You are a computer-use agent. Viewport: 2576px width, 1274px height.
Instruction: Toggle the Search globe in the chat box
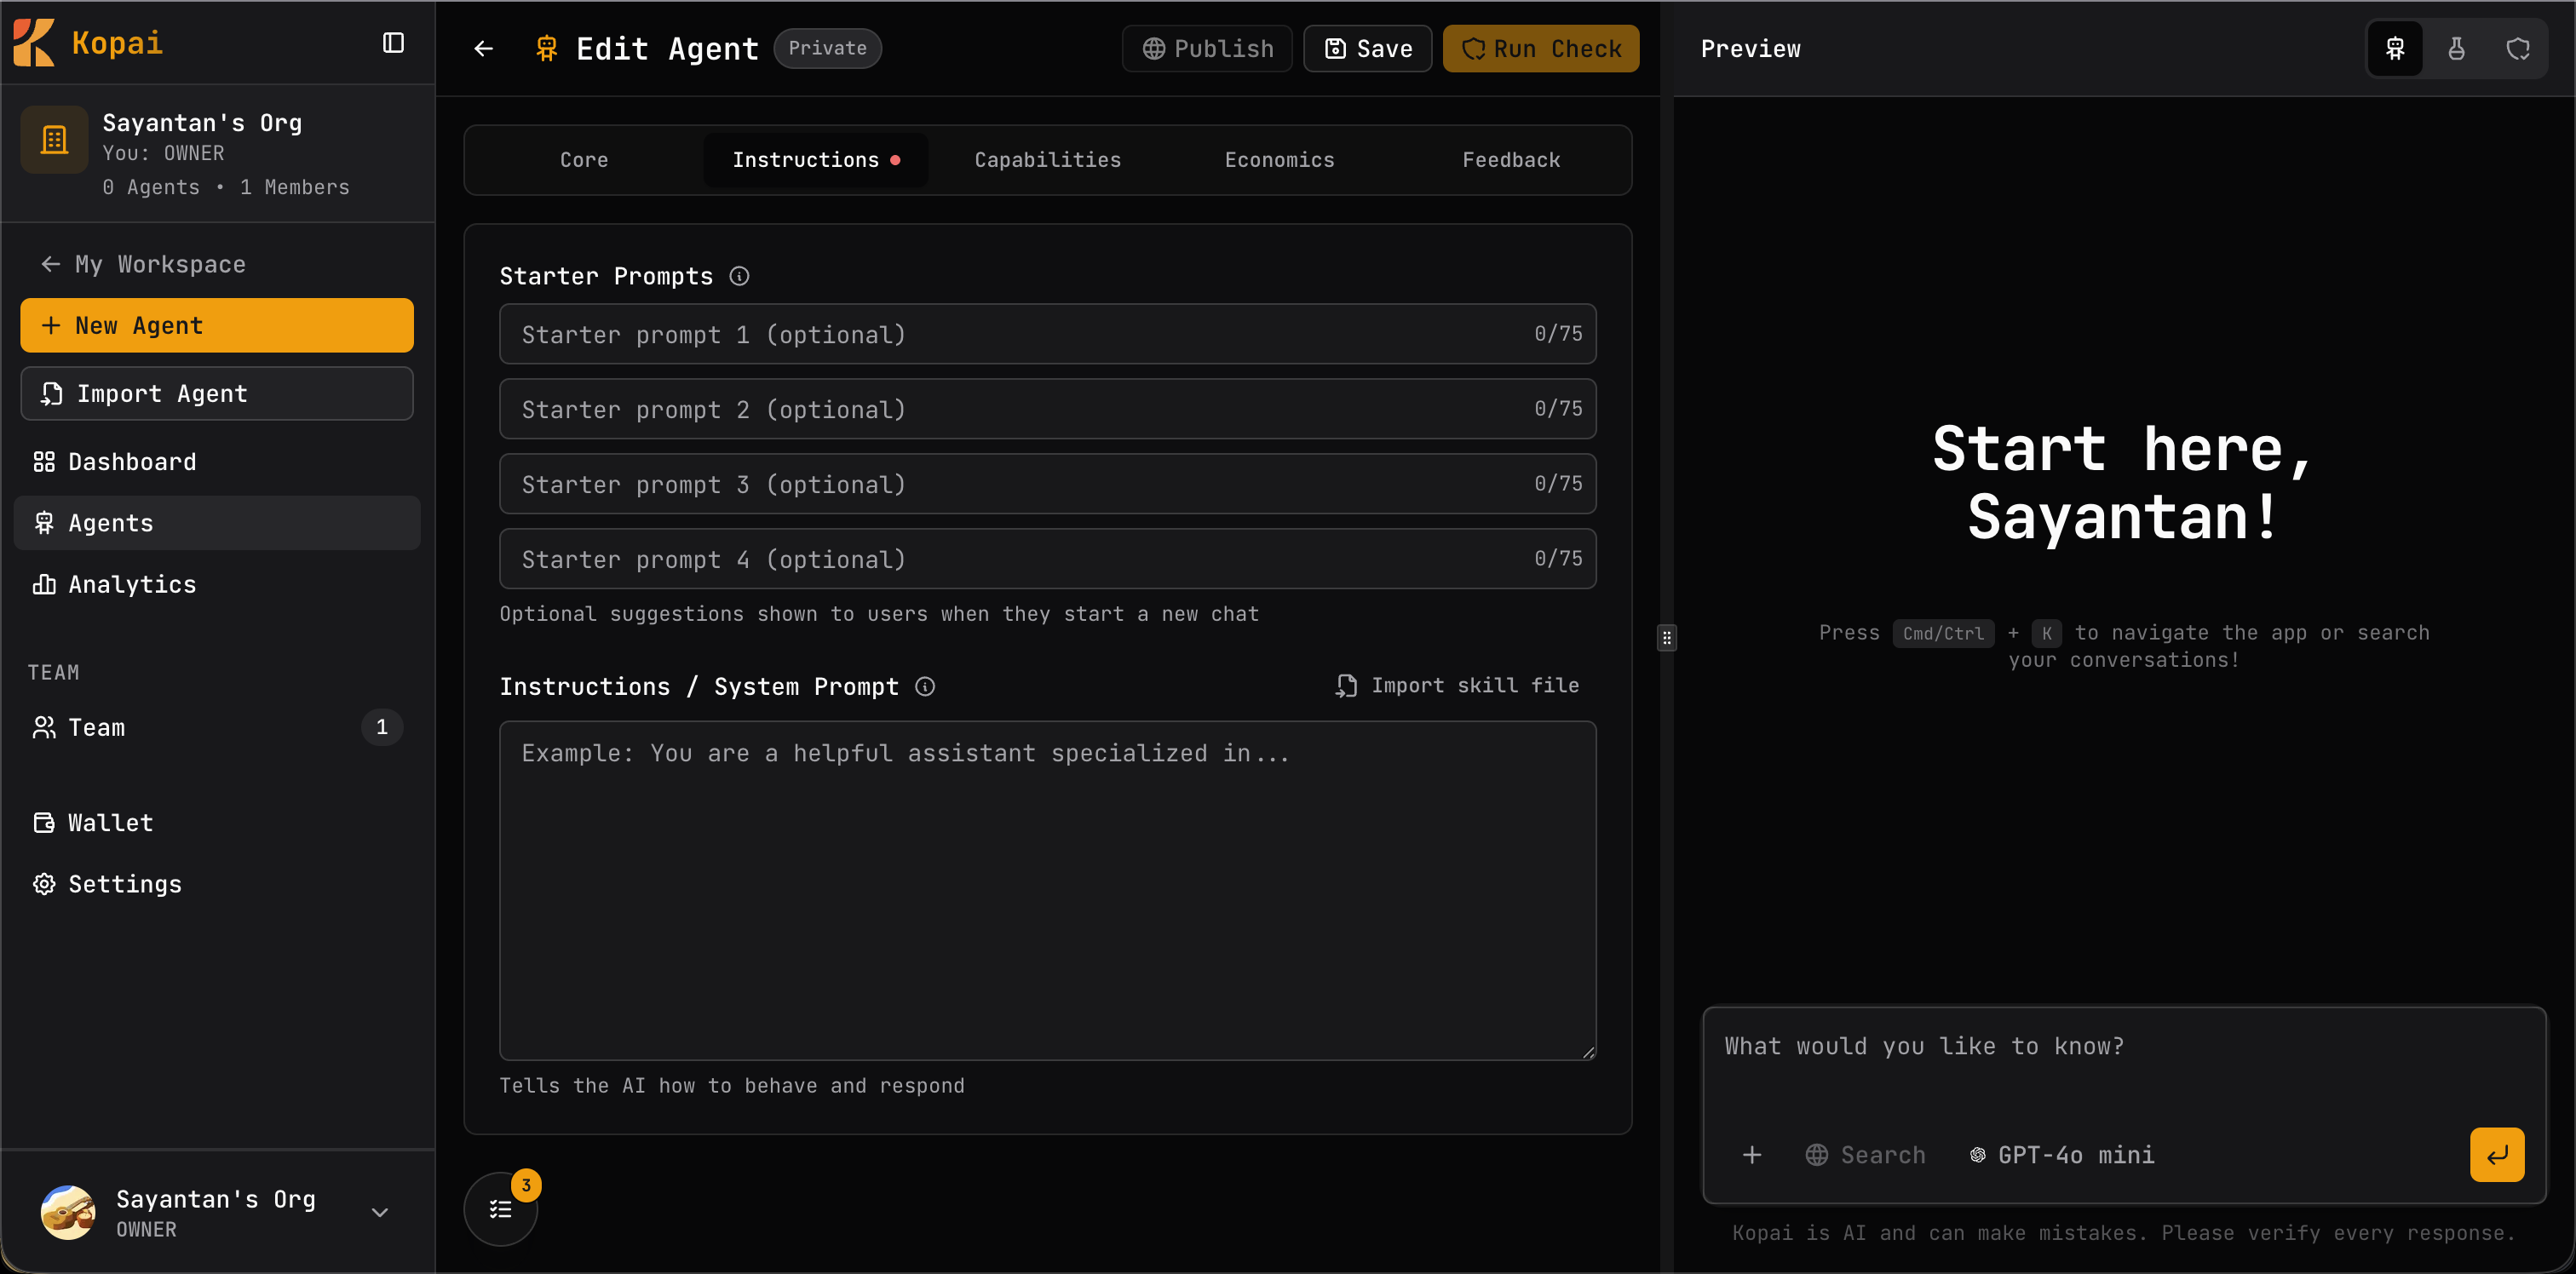tap(1865, 1155)
